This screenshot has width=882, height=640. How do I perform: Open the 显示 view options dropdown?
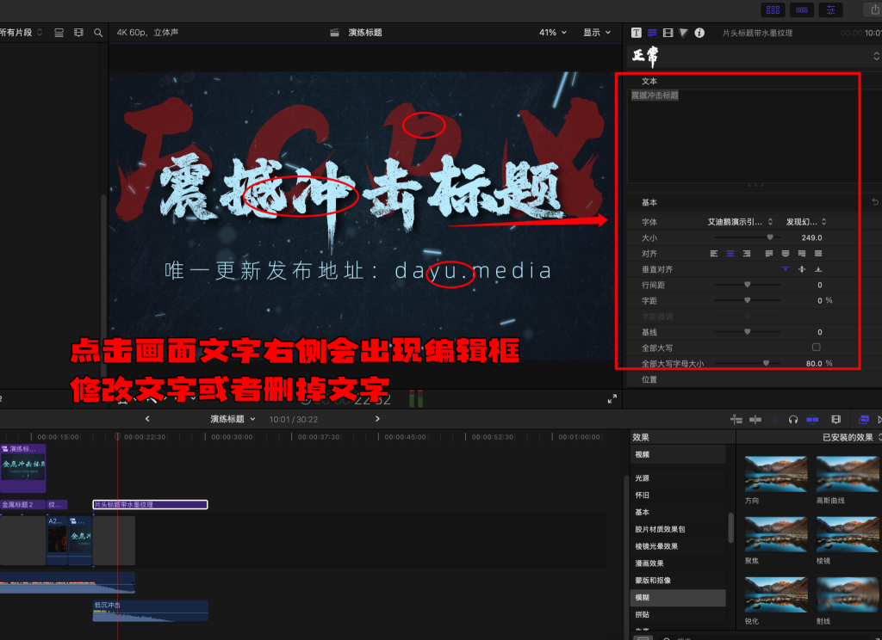point(596,33)
